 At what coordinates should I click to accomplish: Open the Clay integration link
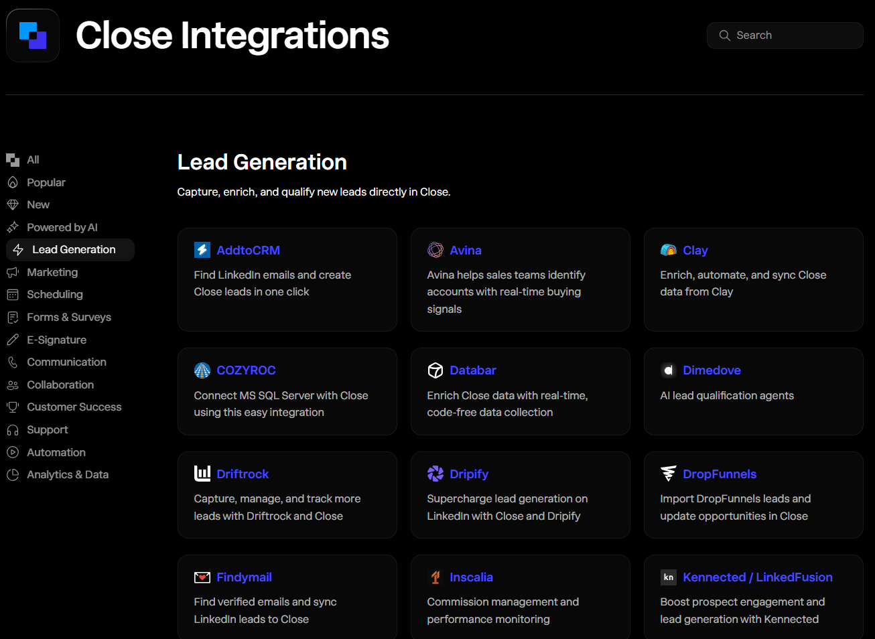point(695,251)
